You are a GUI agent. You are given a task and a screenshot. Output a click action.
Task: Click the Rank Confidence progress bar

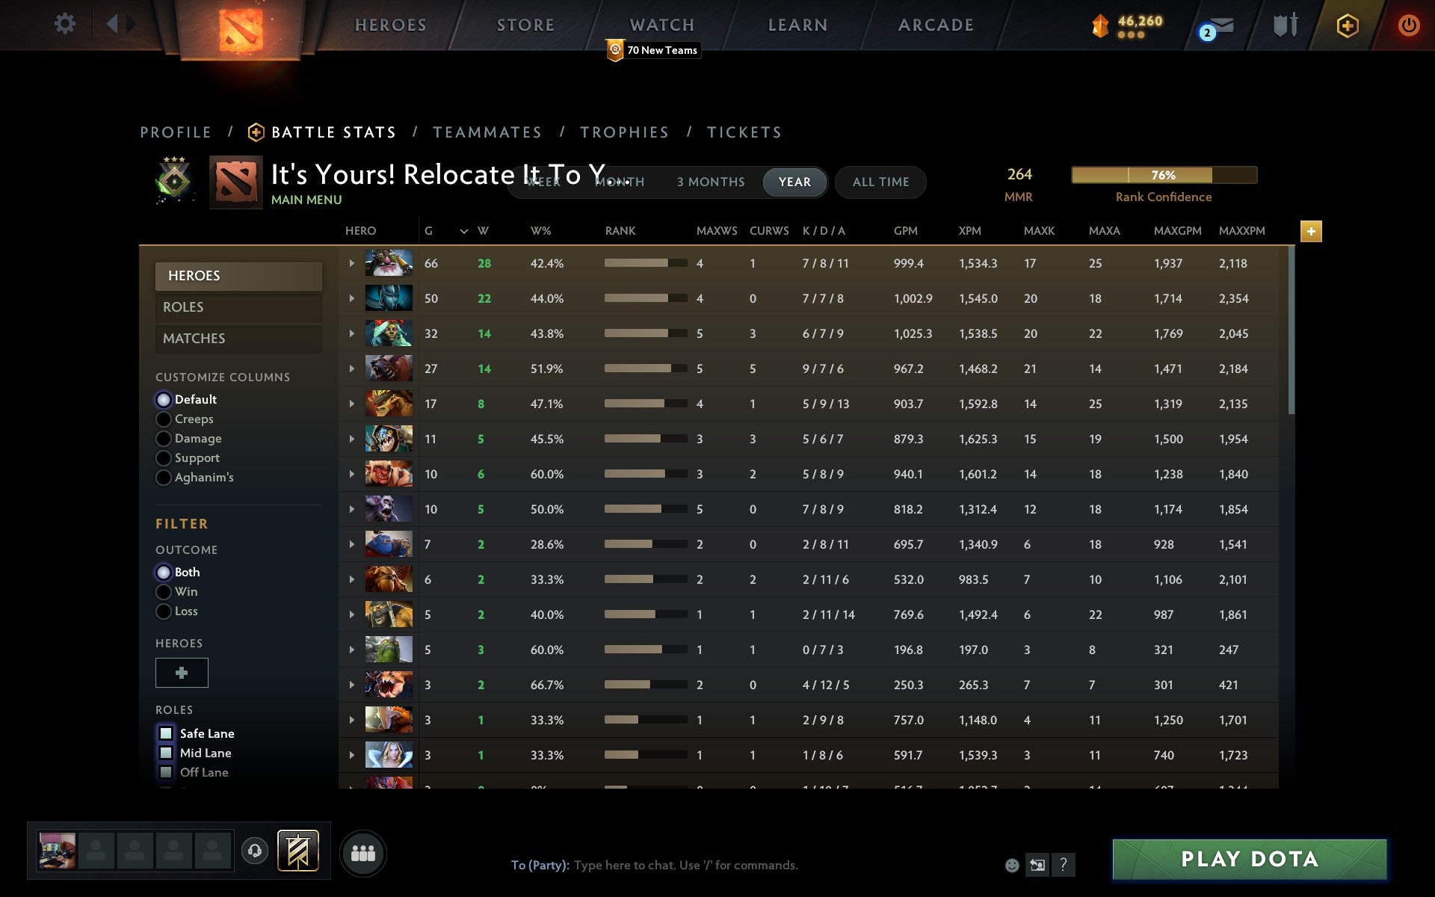click(x=1164, y=175)
